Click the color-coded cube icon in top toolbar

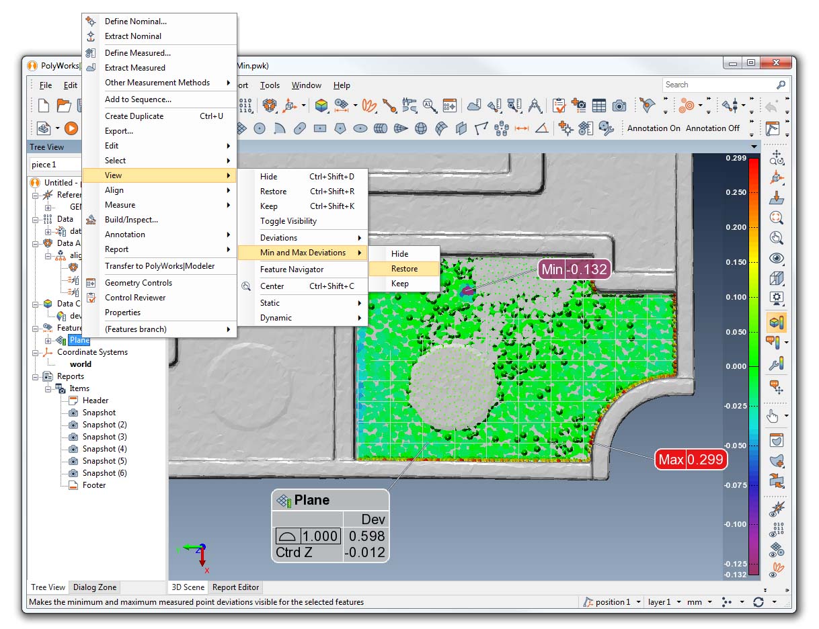(321, 106)
